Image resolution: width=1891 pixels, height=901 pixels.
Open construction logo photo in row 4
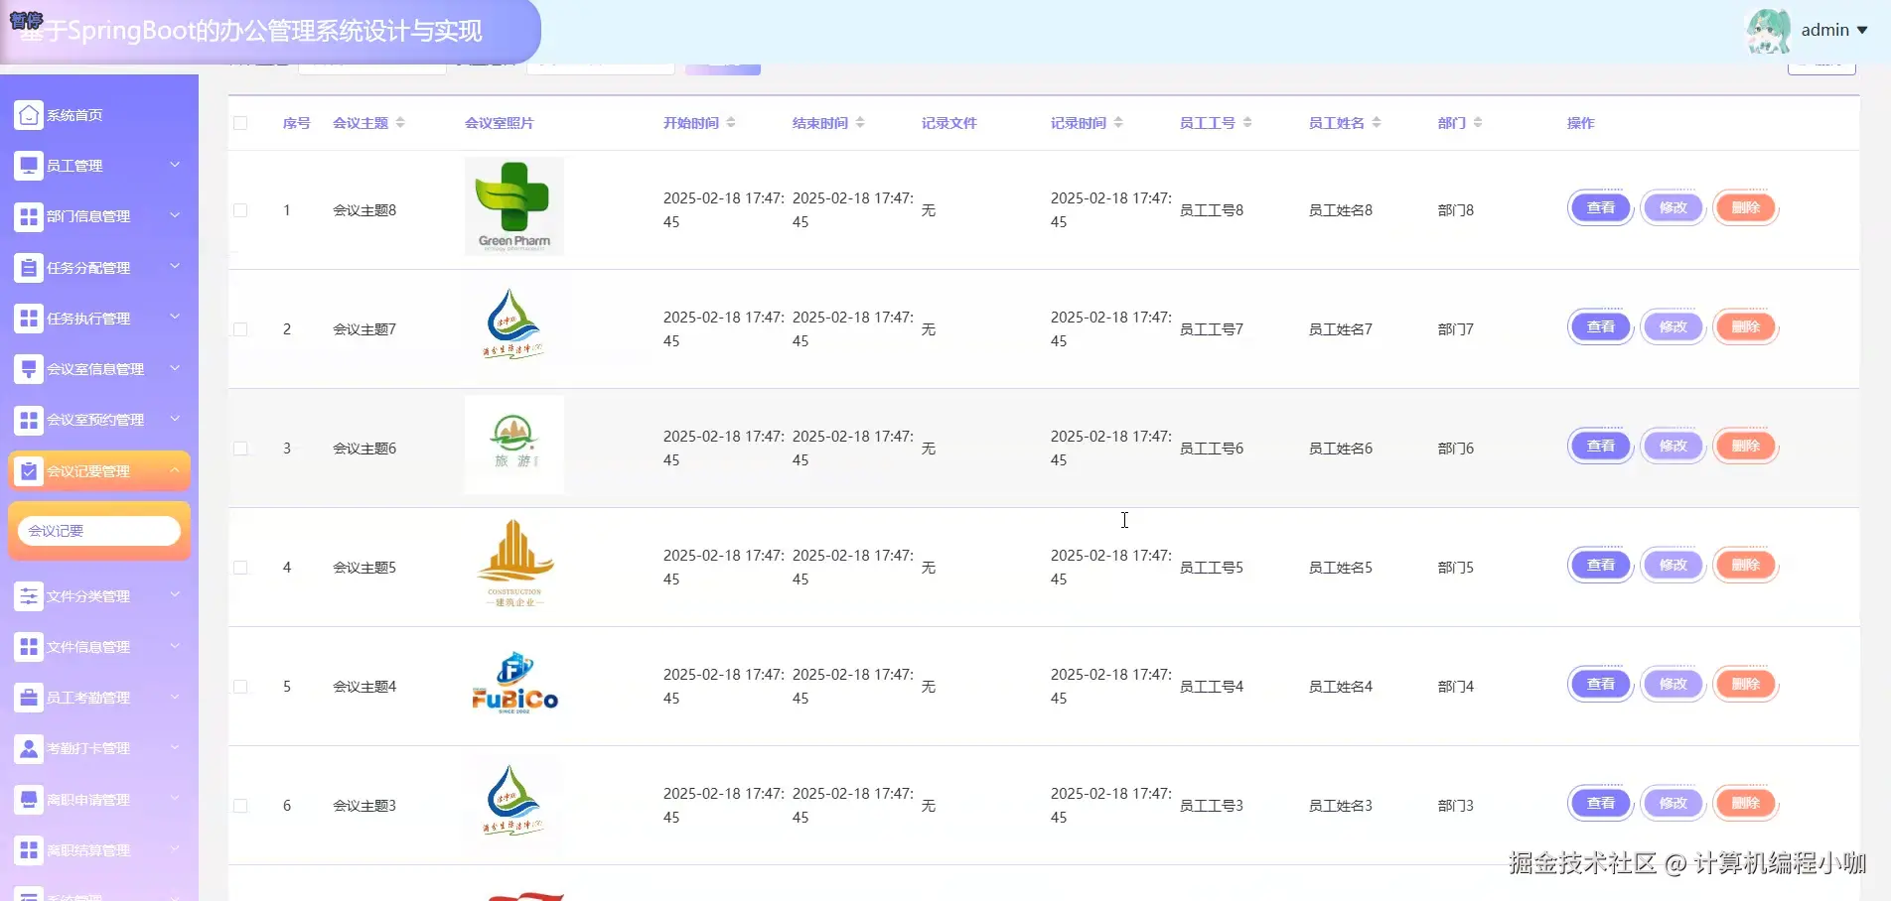point(514,564)
